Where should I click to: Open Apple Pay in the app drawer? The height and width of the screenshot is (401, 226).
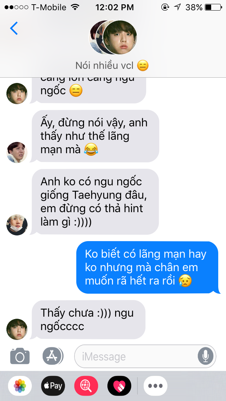[x=53, y=386]
